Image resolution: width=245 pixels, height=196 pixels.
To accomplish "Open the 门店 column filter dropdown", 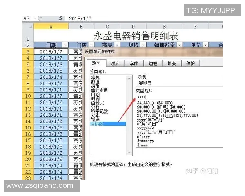I will tap(91, 45).
